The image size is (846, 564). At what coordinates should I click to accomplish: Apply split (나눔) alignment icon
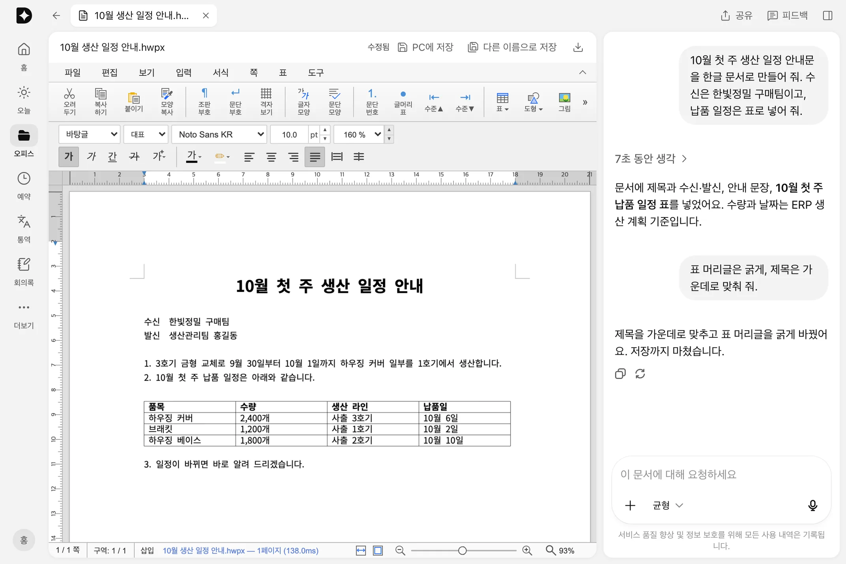(x=359, y=157)
